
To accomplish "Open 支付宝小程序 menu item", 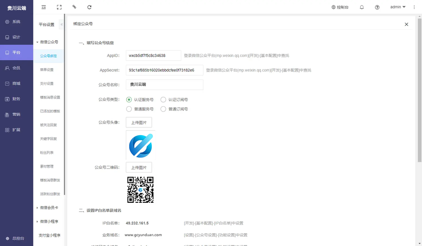I will (x=50, y=236).
